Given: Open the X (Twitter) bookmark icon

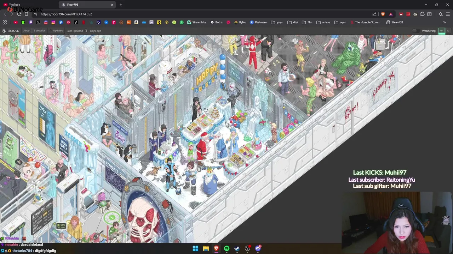Looking at the screenshot, I should [38, 22].
